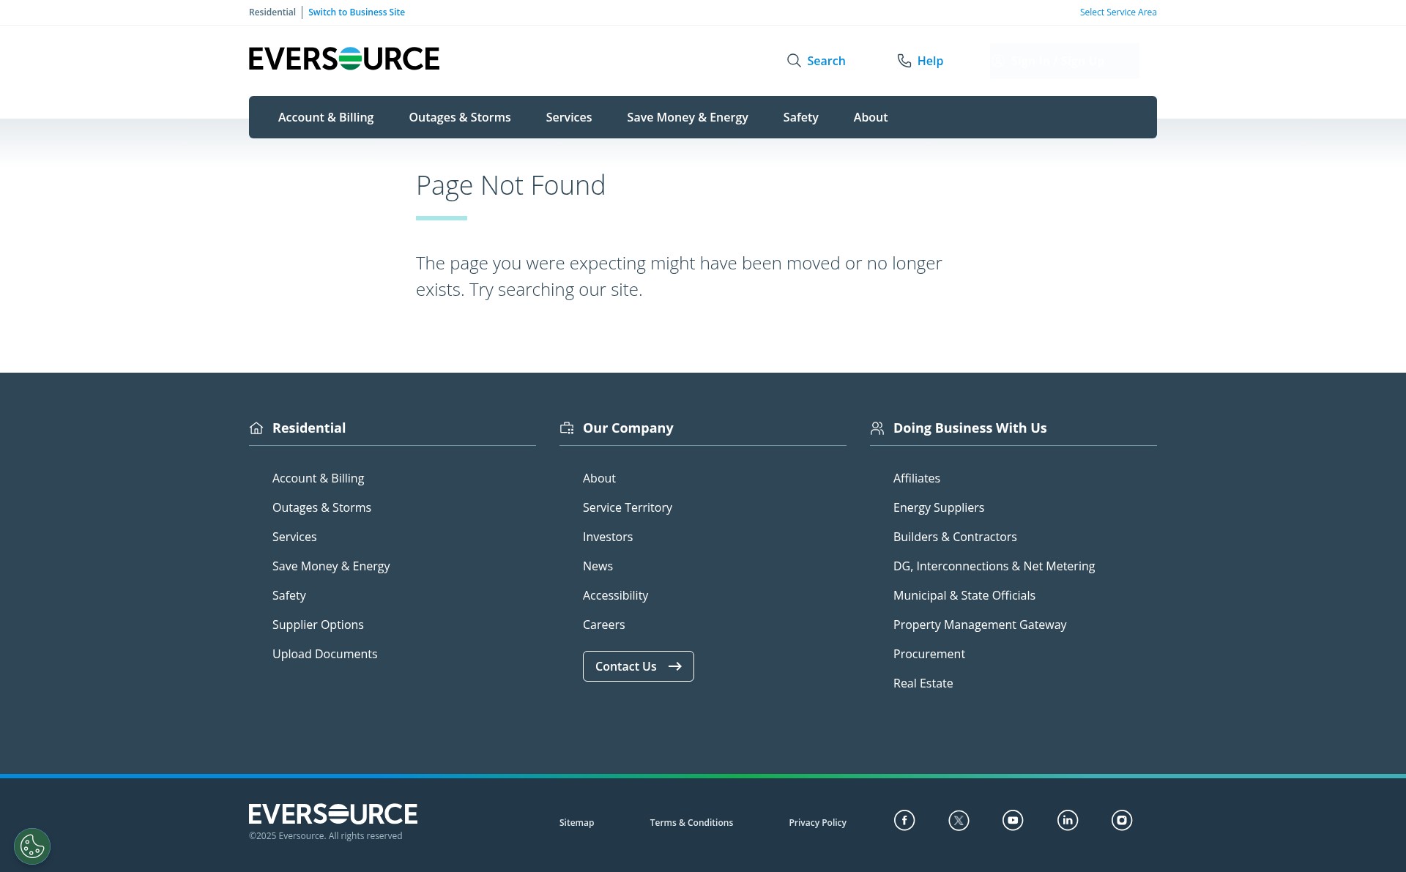Click the Our Company footer heading
This screenshot has height=872, width=1406.
[628, 428]
